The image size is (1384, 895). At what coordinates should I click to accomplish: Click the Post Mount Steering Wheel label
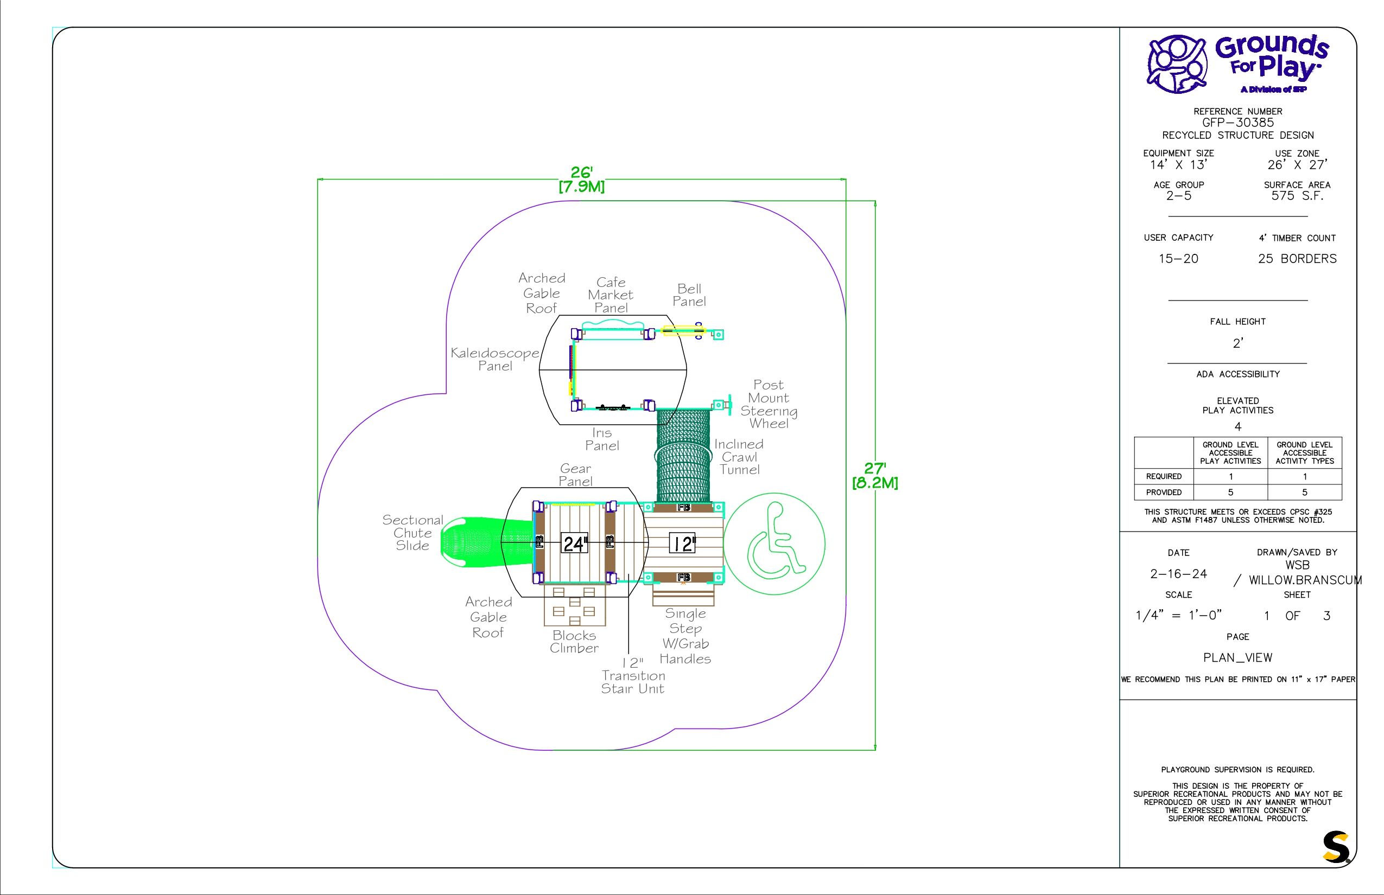tap(768, 404)
